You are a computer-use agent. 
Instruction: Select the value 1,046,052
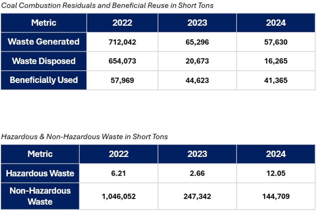tap(119, 196)
